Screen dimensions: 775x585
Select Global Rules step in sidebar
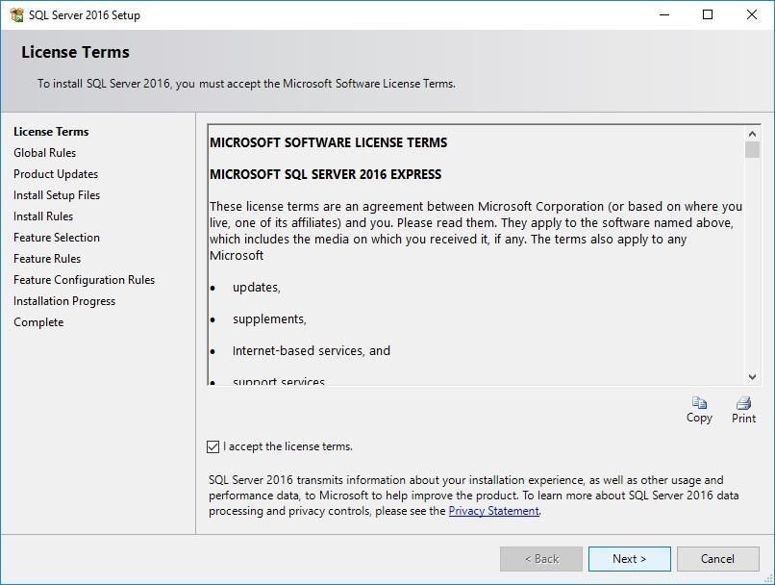click(44, 153)
